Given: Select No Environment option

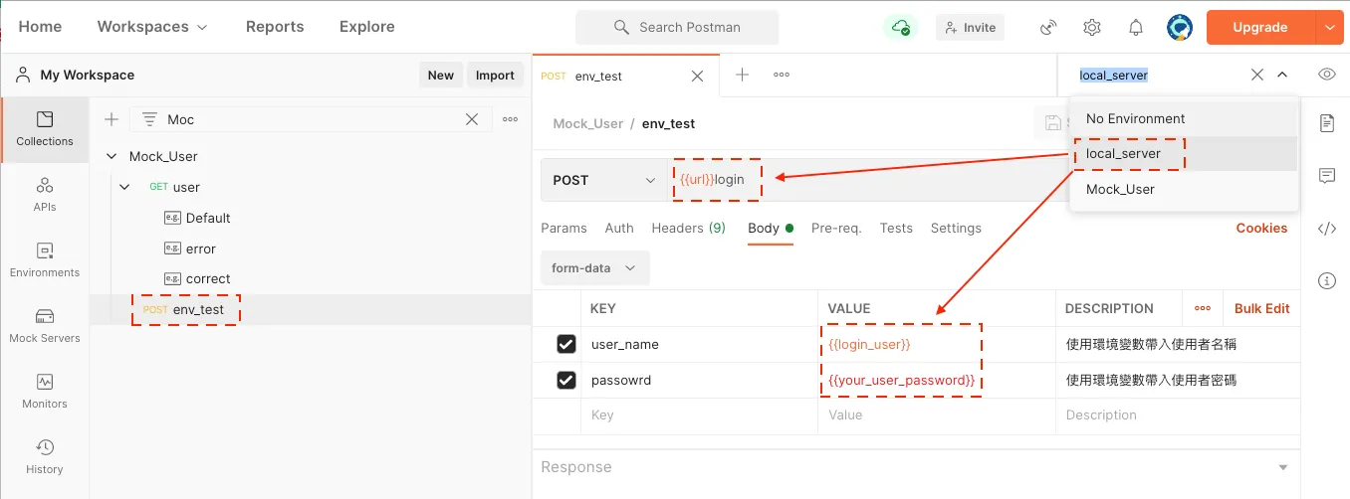Looking at the screenshot, I should tap(1184, 118).
